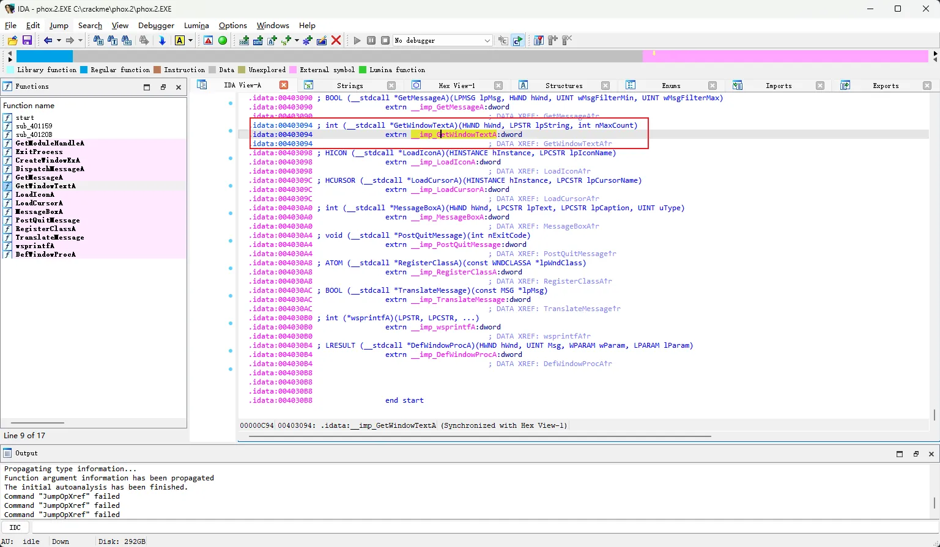The image size is (940, 547).
Task: Click the create data icon
Action: click(x=258, y=40)
